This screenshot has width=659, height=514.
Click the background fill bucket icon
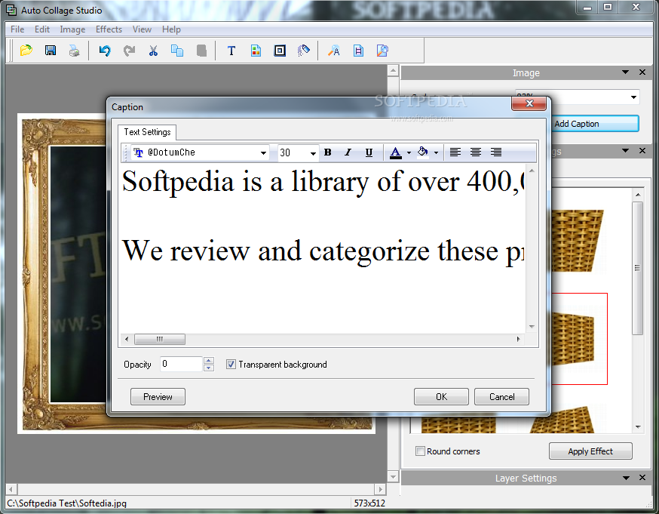coord(423,152)
